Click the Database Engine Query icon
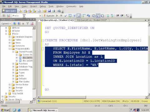150x112 pixels. point(20,11)
